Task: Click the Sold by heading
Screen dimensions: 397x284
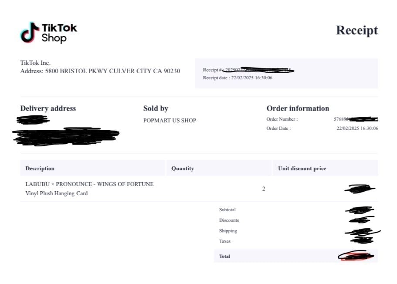Action: coord(156,108)
